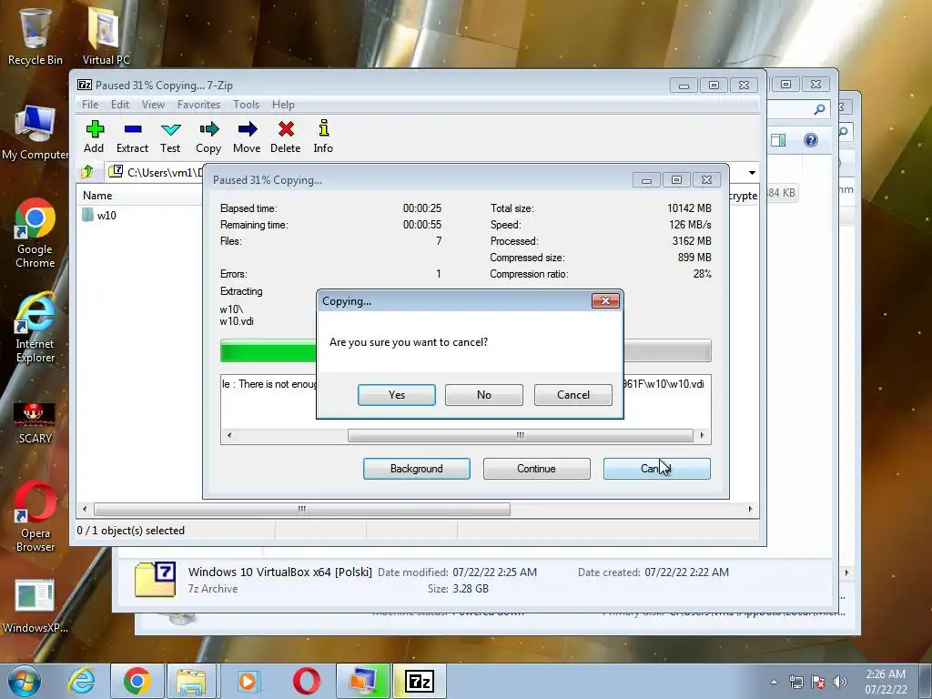Click the Cancel button in progress window
Viewport: 932px width, 699px height.
click(657, 469)
